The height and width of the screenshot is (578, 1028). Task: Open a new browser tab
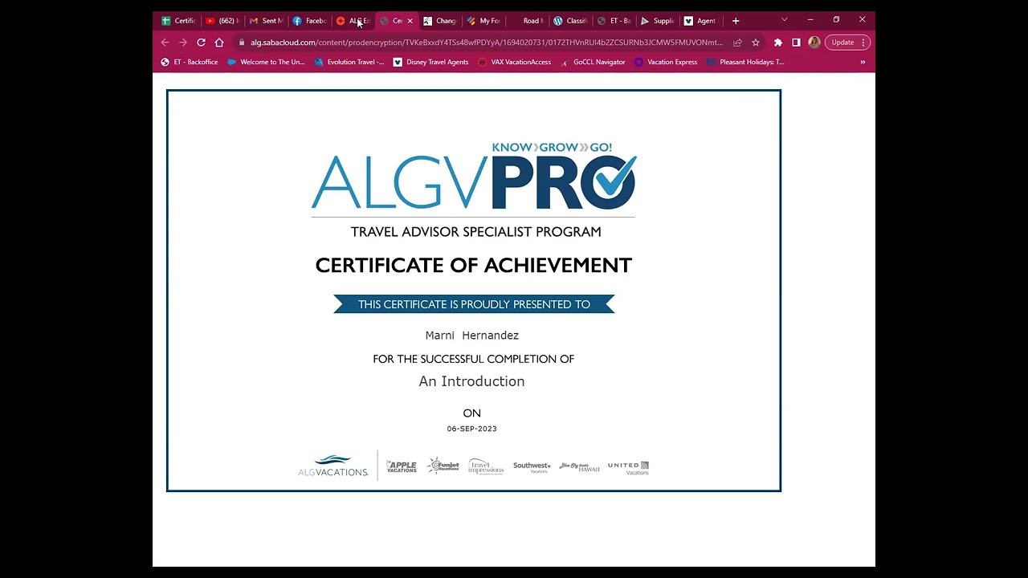[x=736, y=21]
